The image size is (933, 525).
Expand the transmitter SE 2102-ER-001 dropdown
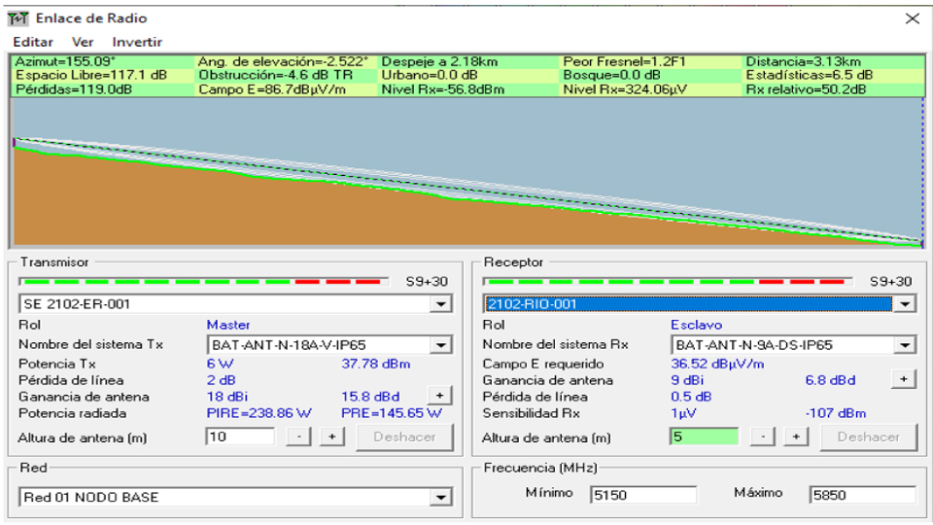coord(441,304)
